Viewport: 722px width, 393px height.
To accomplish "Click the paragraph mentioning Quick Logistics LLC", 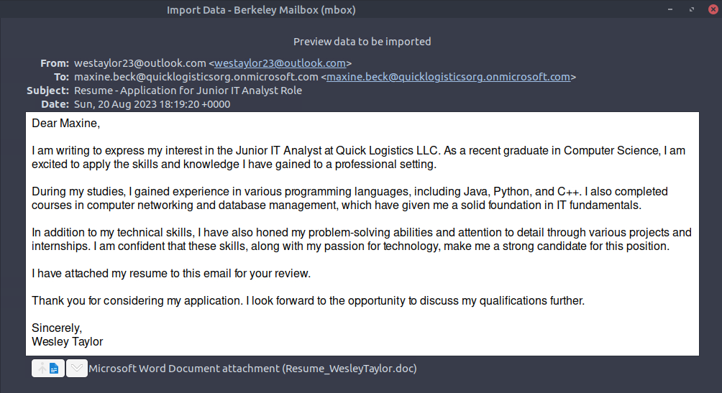I will point(358,157).
